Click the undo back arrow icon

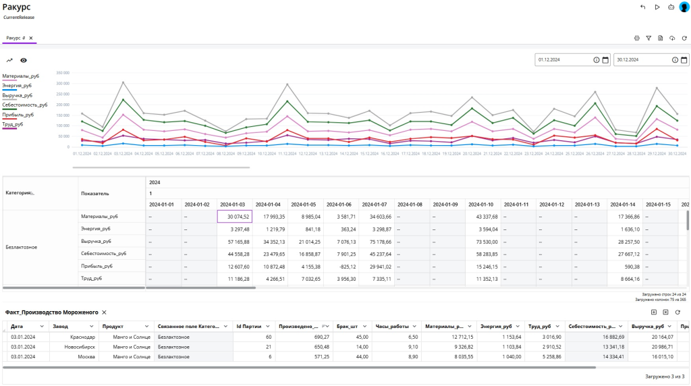point(642,7)
